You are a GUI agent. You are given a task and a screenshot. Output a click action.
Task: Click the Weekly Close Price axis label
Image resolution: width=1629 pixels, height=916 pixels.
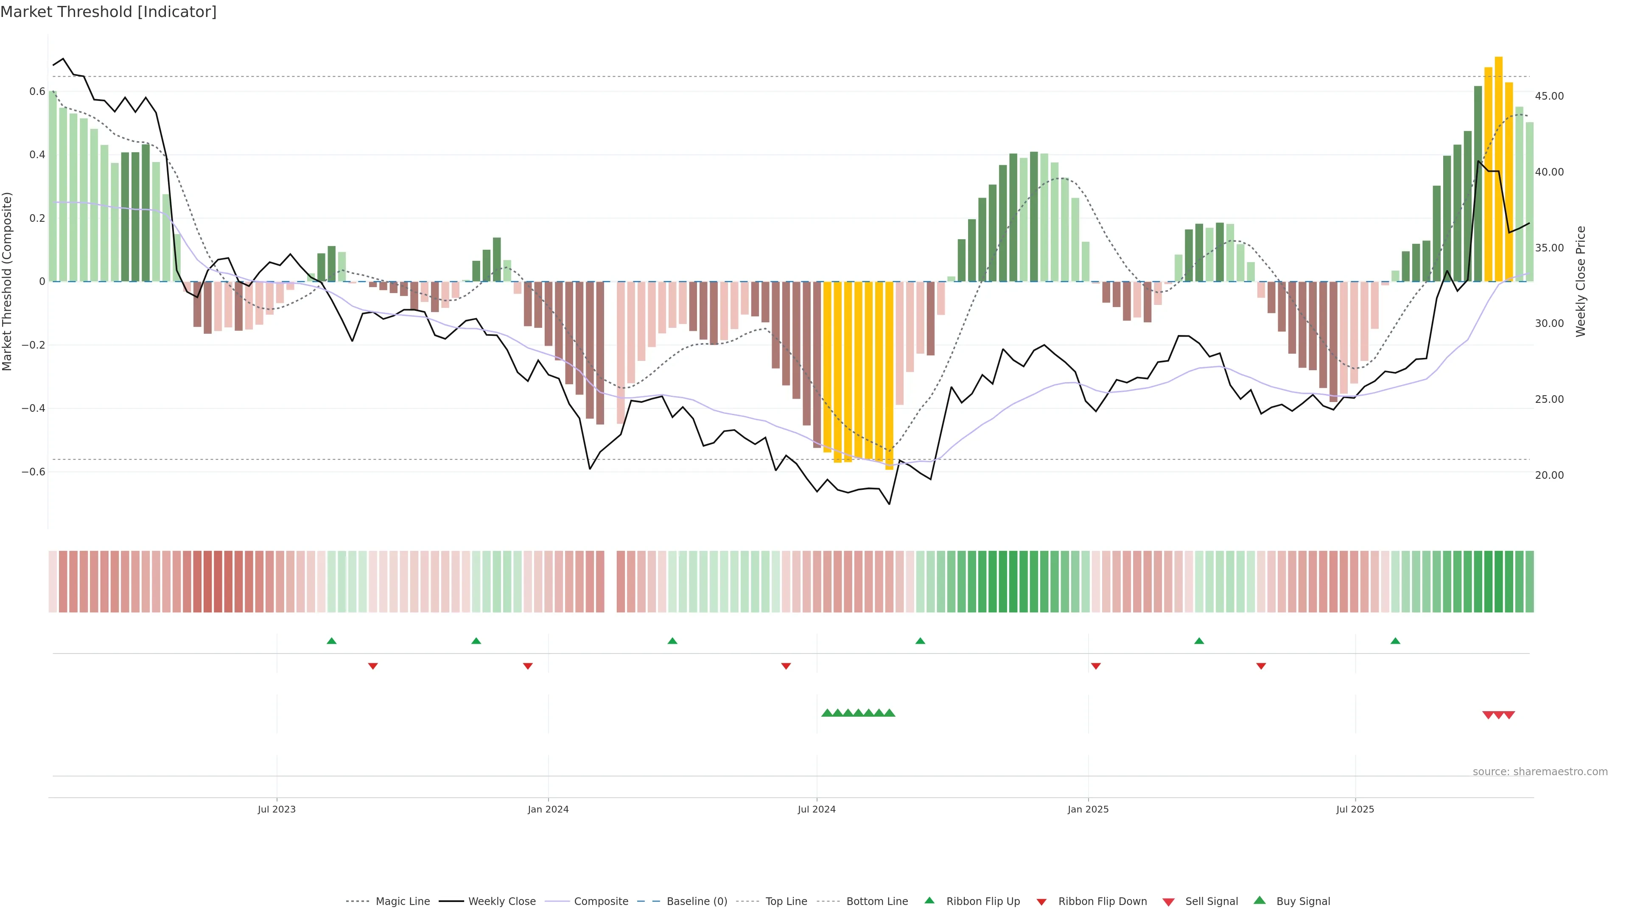point(1580,281)
